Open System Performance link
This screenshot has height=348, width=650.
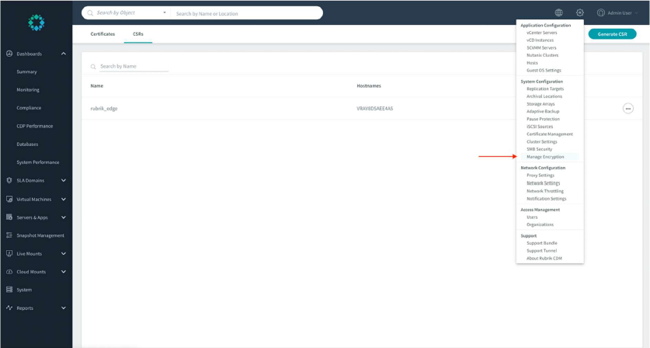[x=38, y=162]
